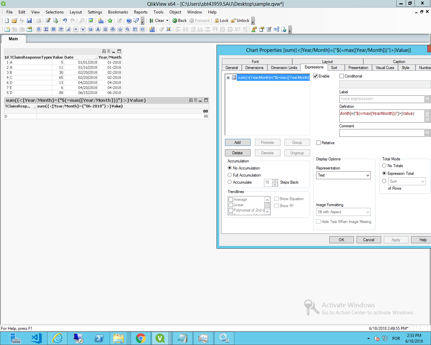Uncheck the Enable checkbox
The height and width of the screenshot is (345, 431).
tap(316, 76)
